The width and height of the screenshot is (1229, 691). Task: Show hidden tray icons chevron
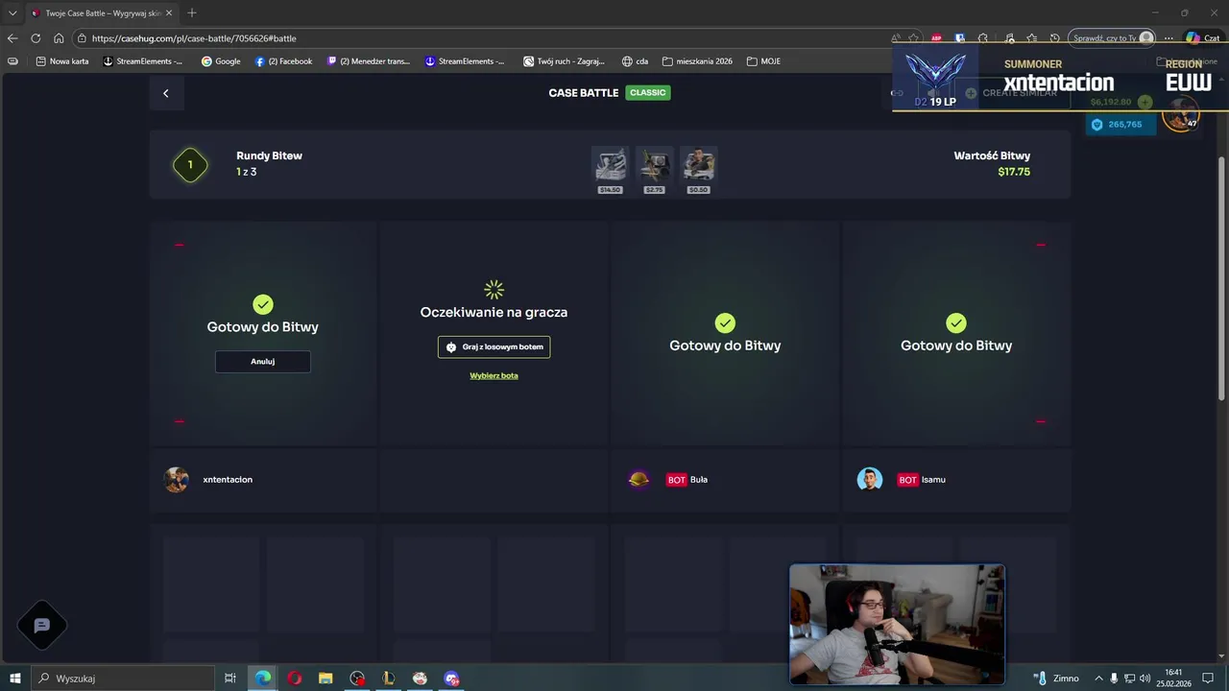[x=1098, y=679]
